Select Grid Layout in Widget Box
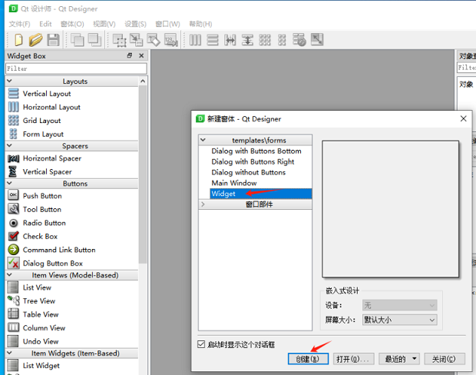Image resolution: width=476 pixels, height=375 pixels. pyautogui.click(x=72, y=121)
